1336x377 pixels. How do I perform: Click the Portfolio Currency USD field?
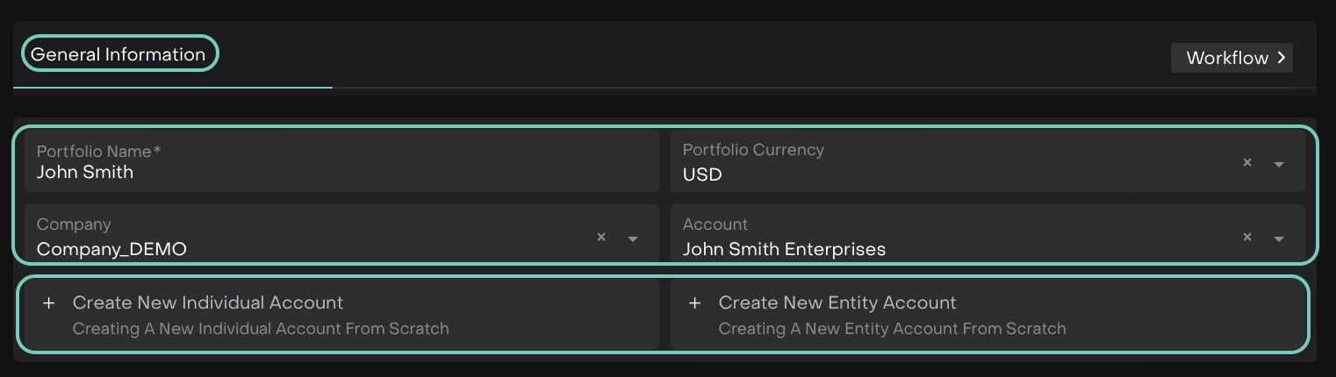[x=948, y=174]
